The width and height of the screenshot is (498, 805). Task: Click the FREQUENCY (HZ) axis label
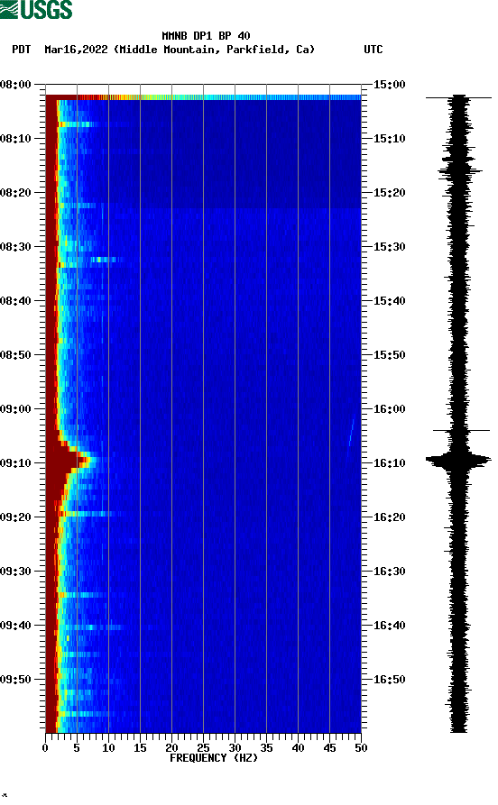tap(213, 758)
